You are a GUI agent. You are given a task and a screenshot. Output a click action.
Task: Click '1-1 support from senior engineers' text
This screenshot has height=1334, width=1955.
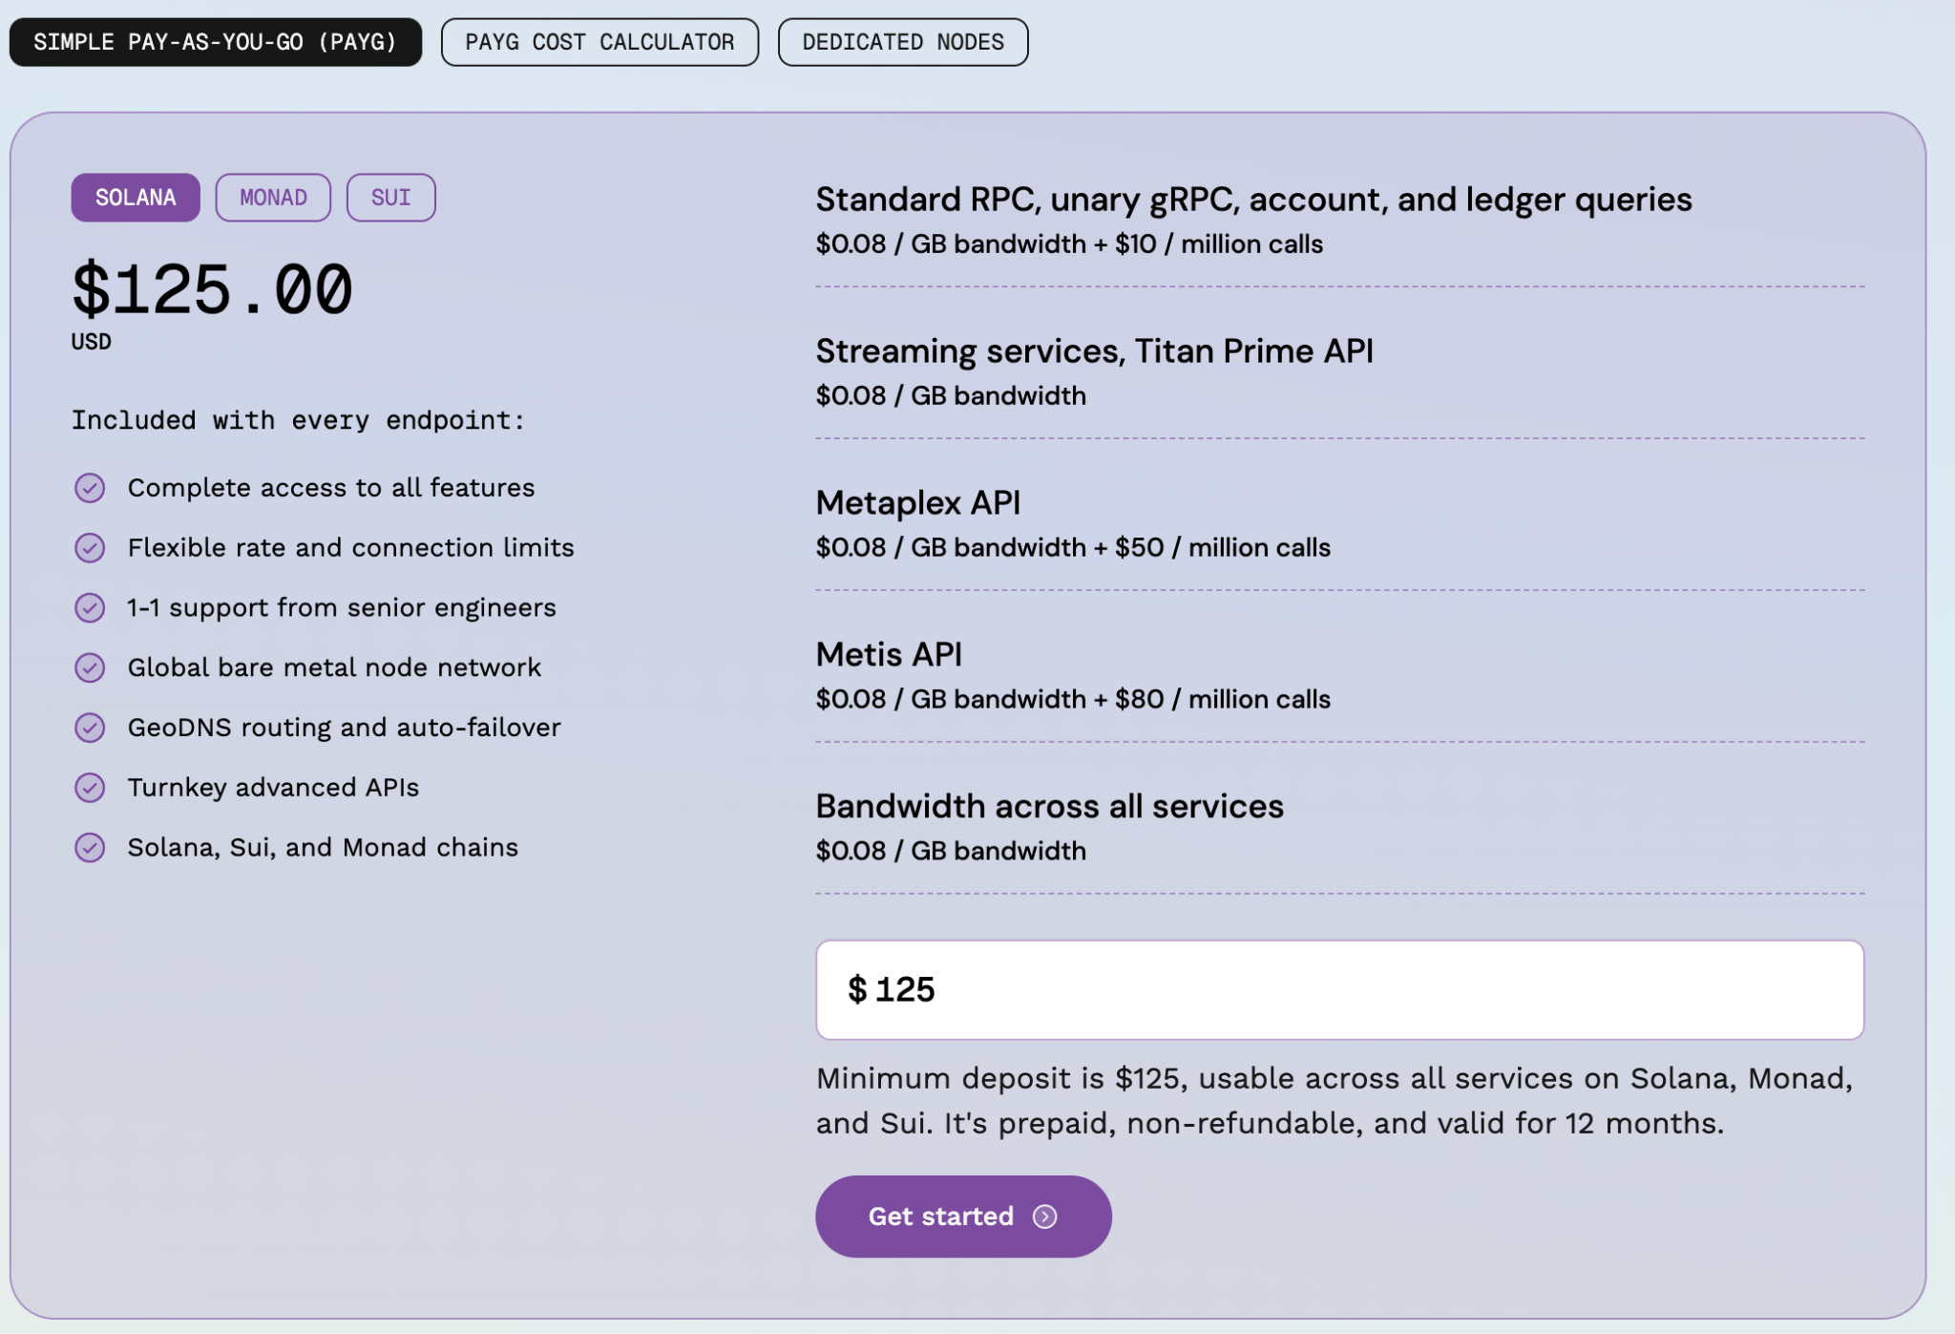coord(342,607)
